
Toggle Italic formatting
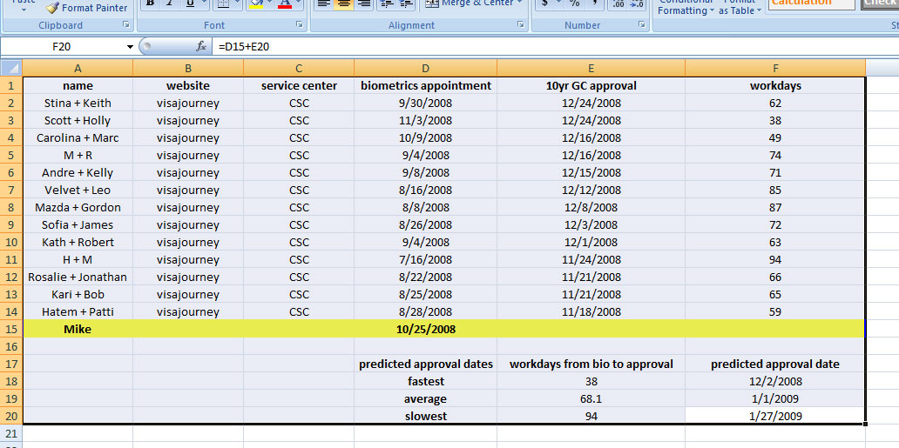(x=169, y=3)
